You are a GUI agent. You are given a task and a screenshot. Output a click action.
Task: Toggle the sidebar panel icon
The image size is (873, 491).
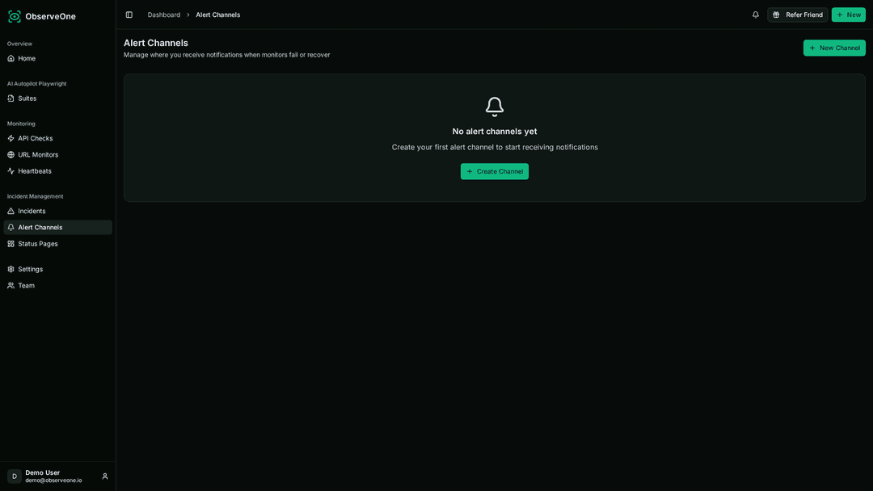click(x=129, y=15)
